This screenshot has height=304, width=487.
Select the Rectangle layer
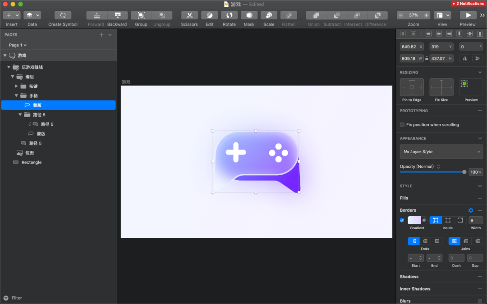(x=58, y=162)
